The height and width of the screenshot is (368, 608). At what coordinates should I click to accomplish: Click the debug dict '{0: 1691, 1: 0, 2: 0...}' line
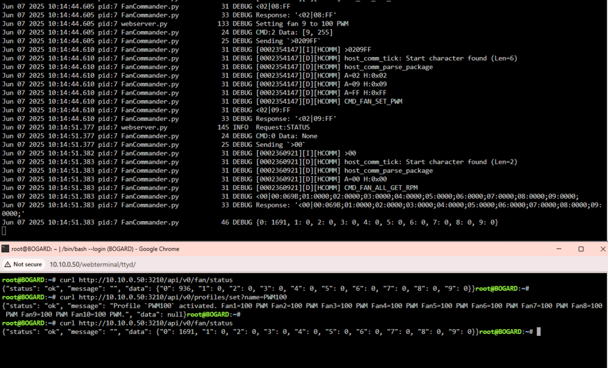(x=377, y=222)
